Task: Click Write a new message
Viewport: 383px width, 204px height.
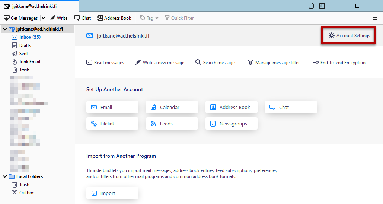Action: [x=160, y=63]
